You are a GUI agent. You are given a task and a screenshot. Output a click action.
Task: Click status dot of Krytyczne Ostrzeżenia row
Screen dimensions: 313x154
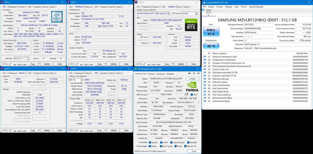(205, 57)
